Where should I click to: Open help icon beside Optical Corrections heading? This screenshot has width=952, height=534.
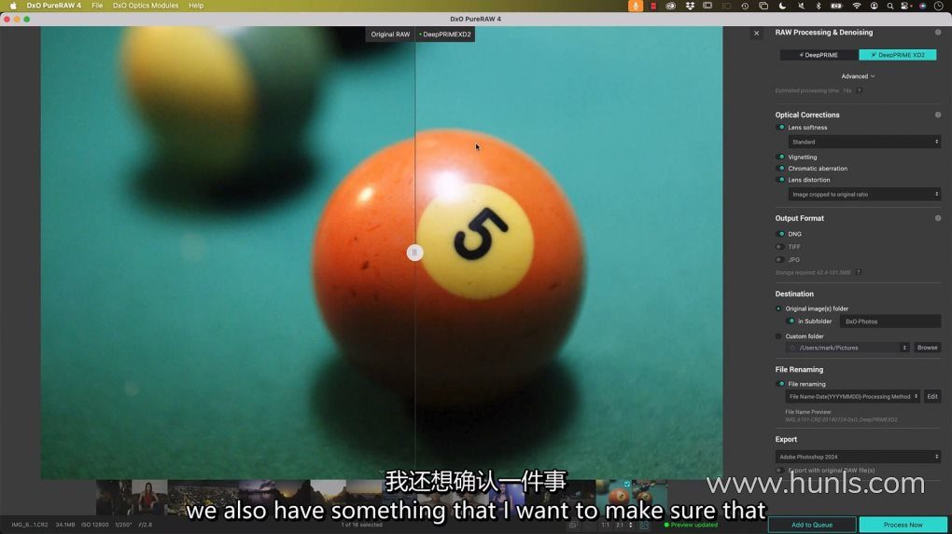point(938,115)
